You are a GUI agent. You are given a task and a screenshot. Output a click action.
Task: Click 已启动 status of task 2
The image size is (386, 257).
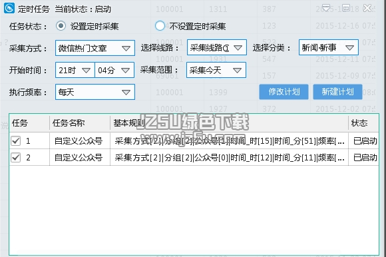(365, 158)
